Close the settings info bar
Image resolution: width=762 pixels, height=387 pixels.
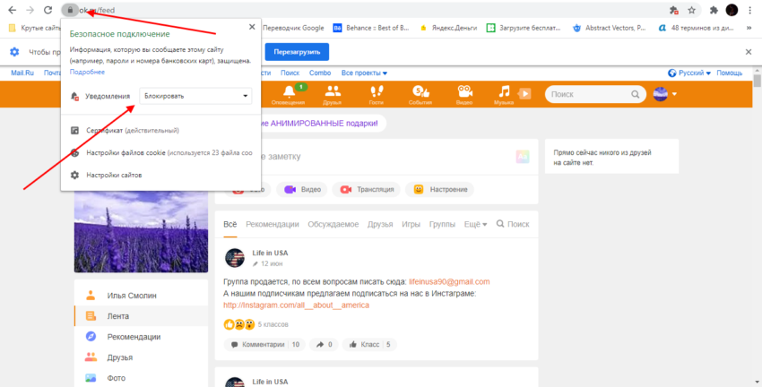coord(749,52)
